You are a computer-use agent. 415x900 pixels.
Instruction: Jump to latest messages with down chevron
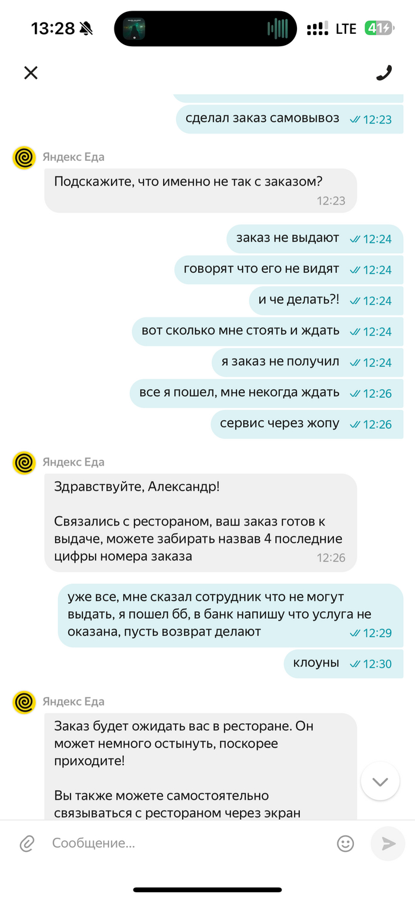(380, 781)
